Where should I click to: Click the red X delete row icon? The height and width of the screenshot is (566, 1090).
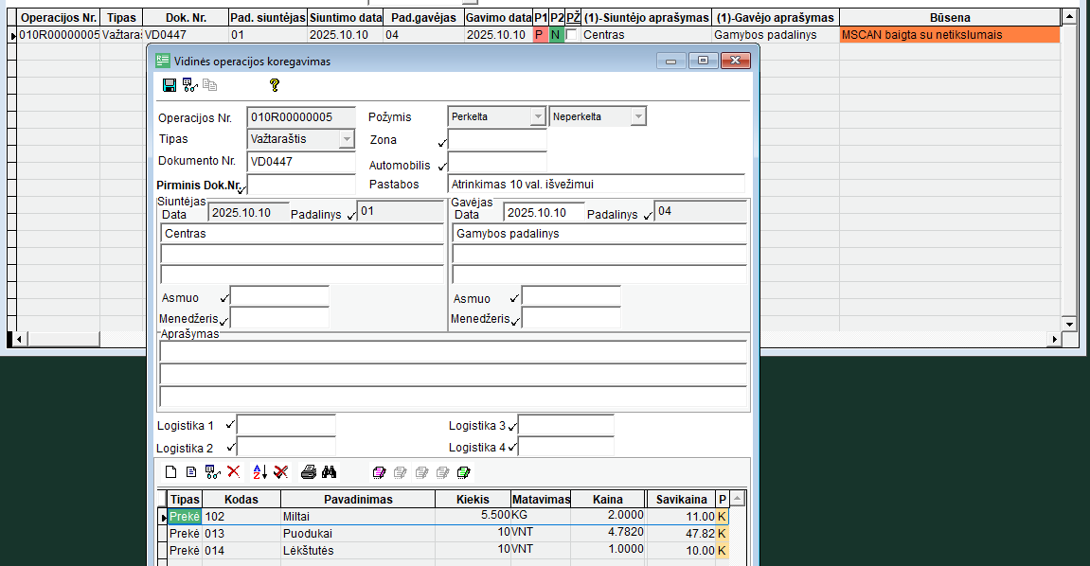click(234, 471)
